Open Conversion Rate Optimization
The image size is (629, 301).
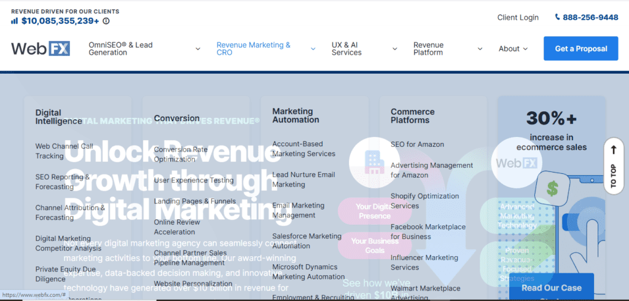coord(181,155)
